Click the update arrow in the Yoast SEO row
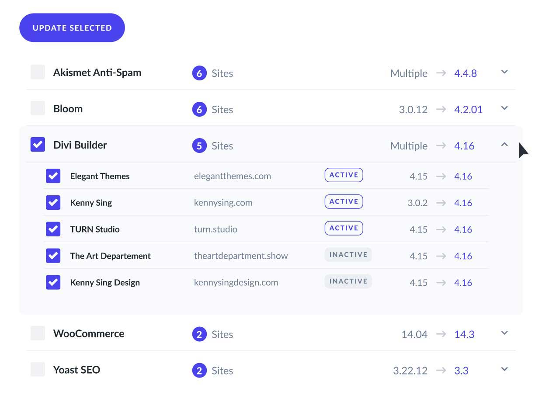The width and height of the screenshot is (542, 402). click(x=441, y=370)
